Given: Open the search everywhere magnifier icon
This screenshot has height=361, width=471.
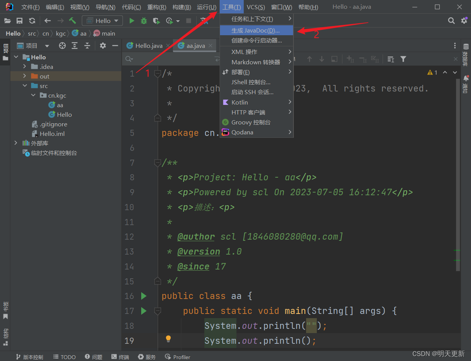Looking at the screenshot, I should pyautogui.click(x=451, y=21).
